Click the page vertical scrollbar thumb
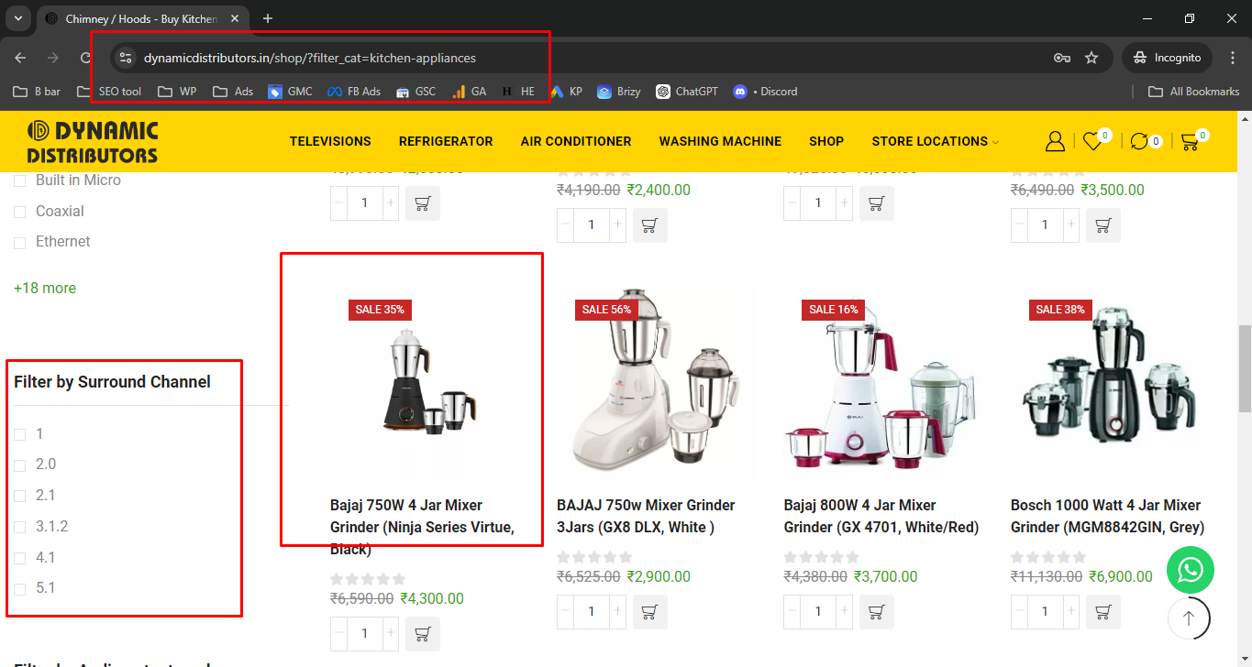This screenshot has width=1252, height=667. point(1245,368)
